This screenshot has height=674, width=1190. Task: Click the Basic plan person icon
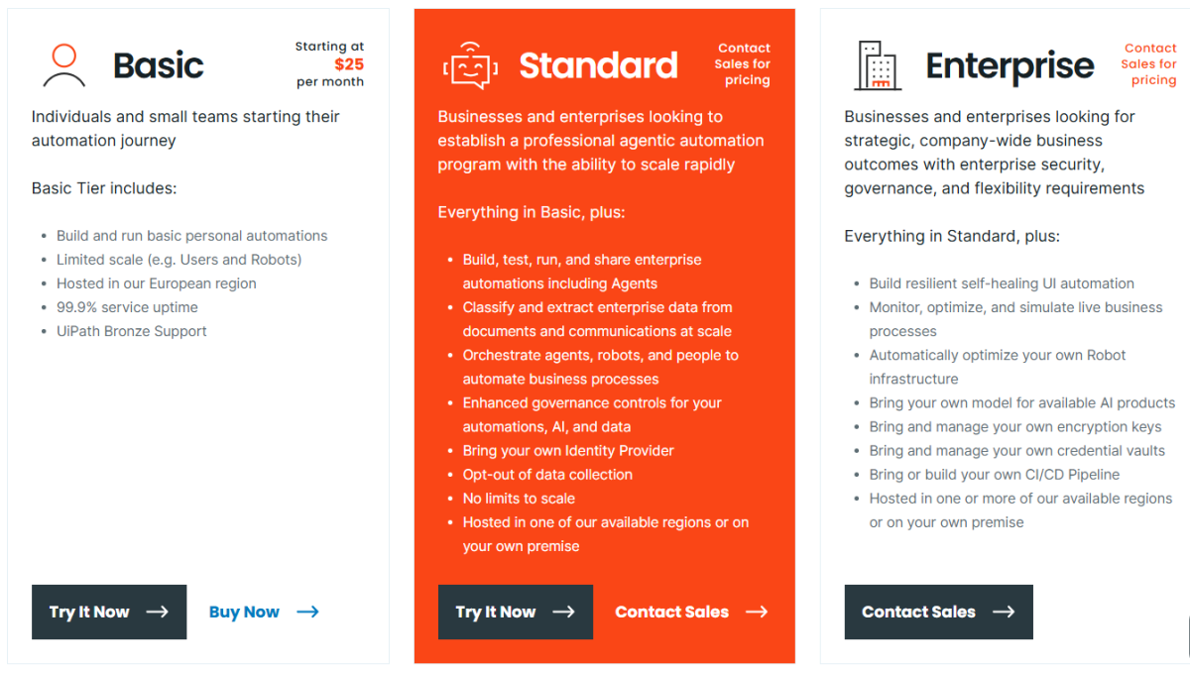63,64
